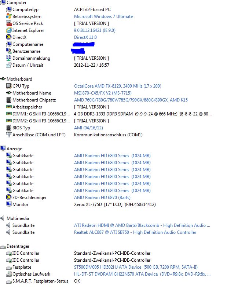Click the Arbeitsspeicher label
Viewport: 238px width, 291px height.
pos(27,107)
